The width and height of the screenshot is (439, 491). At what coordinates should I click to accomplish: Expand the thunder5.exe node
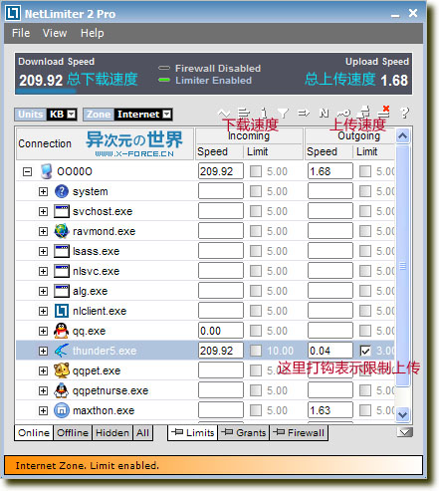tap(43, 351)
